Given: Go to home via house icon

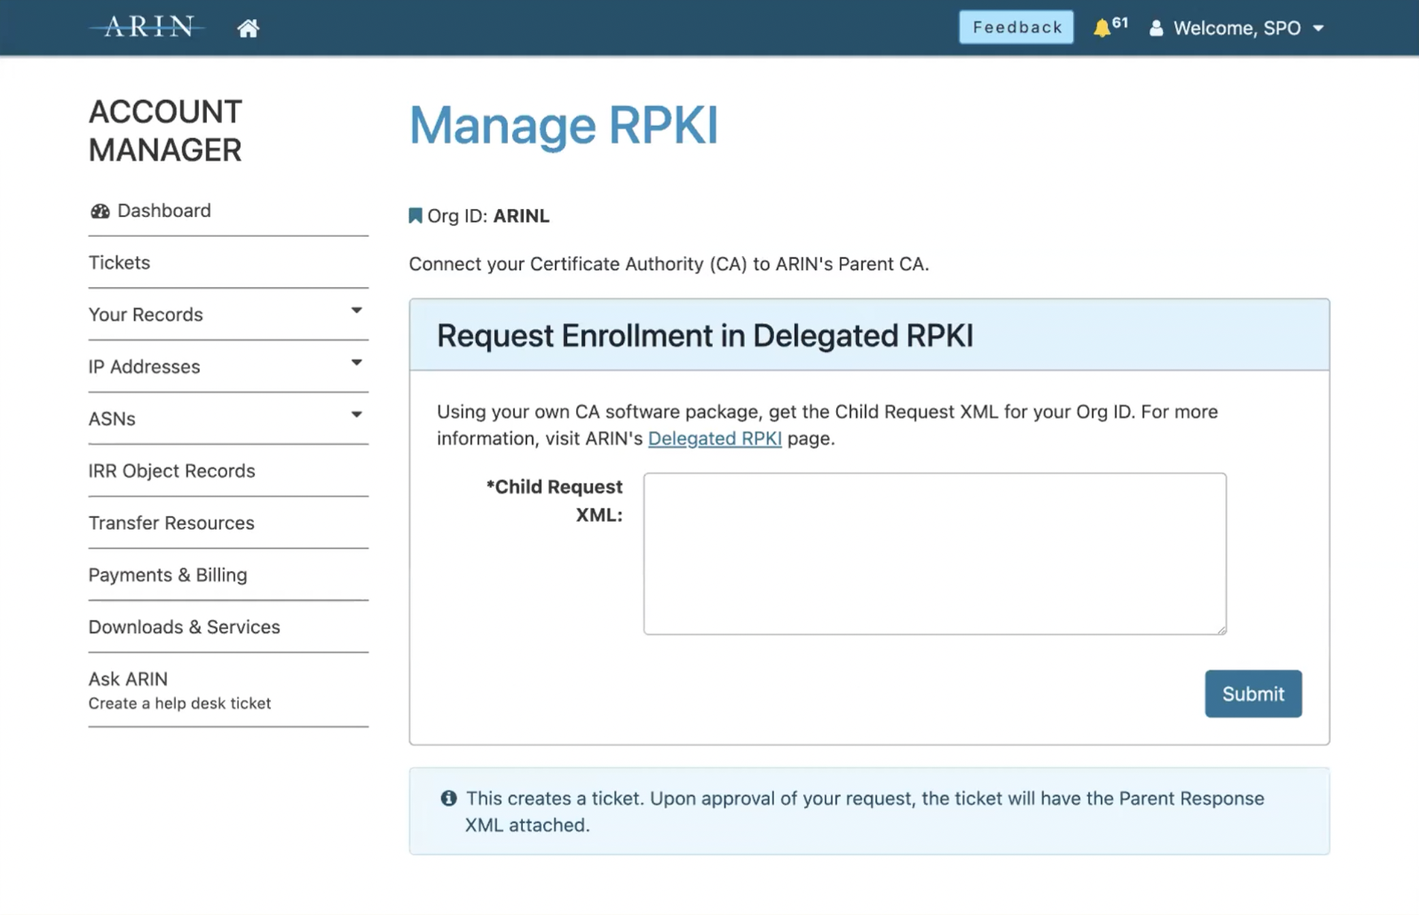Looking at the screenshot, I should [248, 28].
